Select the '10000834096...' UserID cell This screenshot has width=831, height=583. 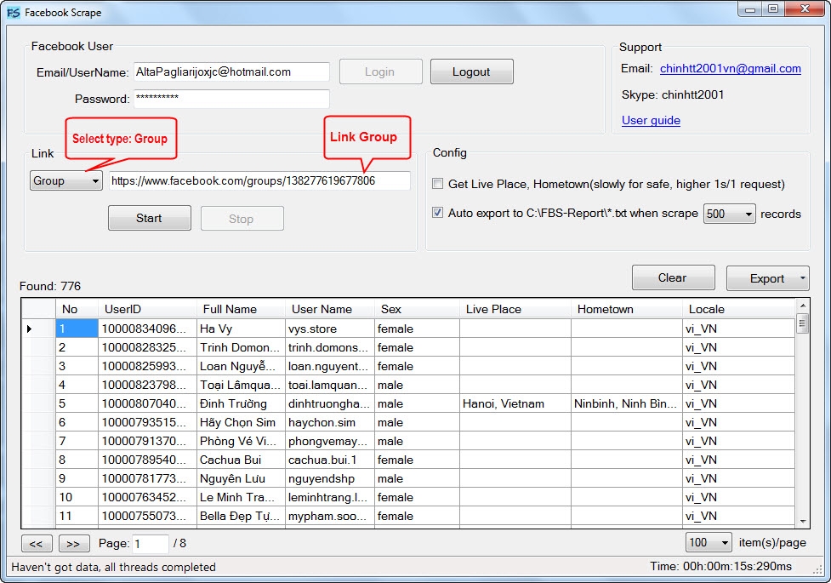click(x=147, y=329)
